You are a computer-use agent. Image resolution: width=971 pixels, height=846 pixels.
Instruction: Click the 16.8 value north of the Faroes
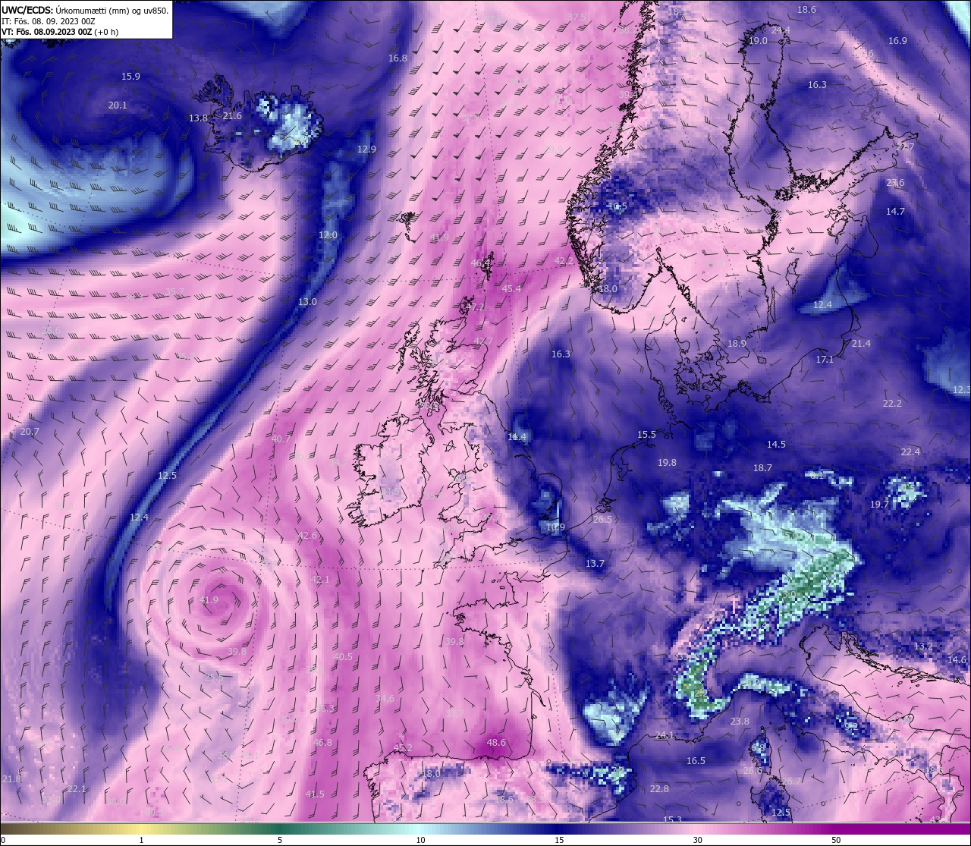[398, 58]
